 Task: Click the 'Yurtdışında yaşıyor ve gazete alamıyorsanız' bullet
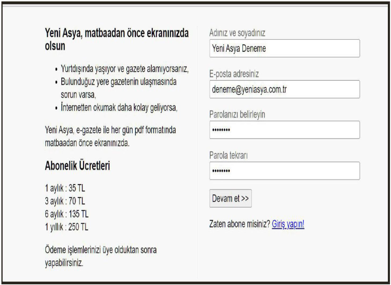point(125,69)
